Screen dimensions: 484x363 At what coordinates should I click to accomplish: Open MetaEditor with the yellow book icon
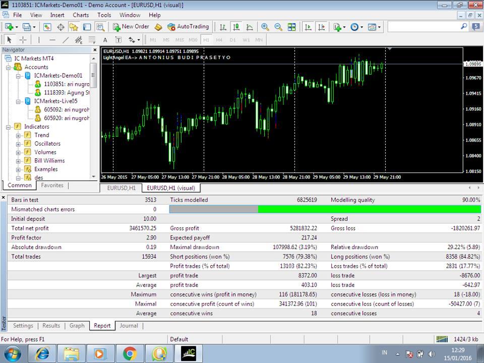click(158, 27)
